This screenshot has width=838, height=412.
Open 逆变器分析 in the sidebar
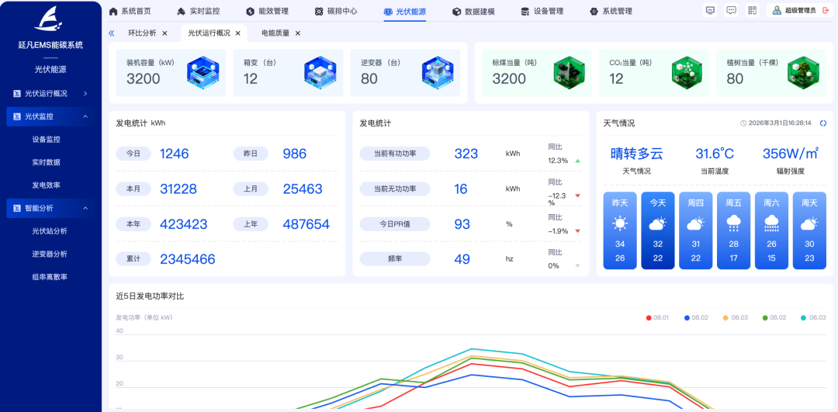49,254
